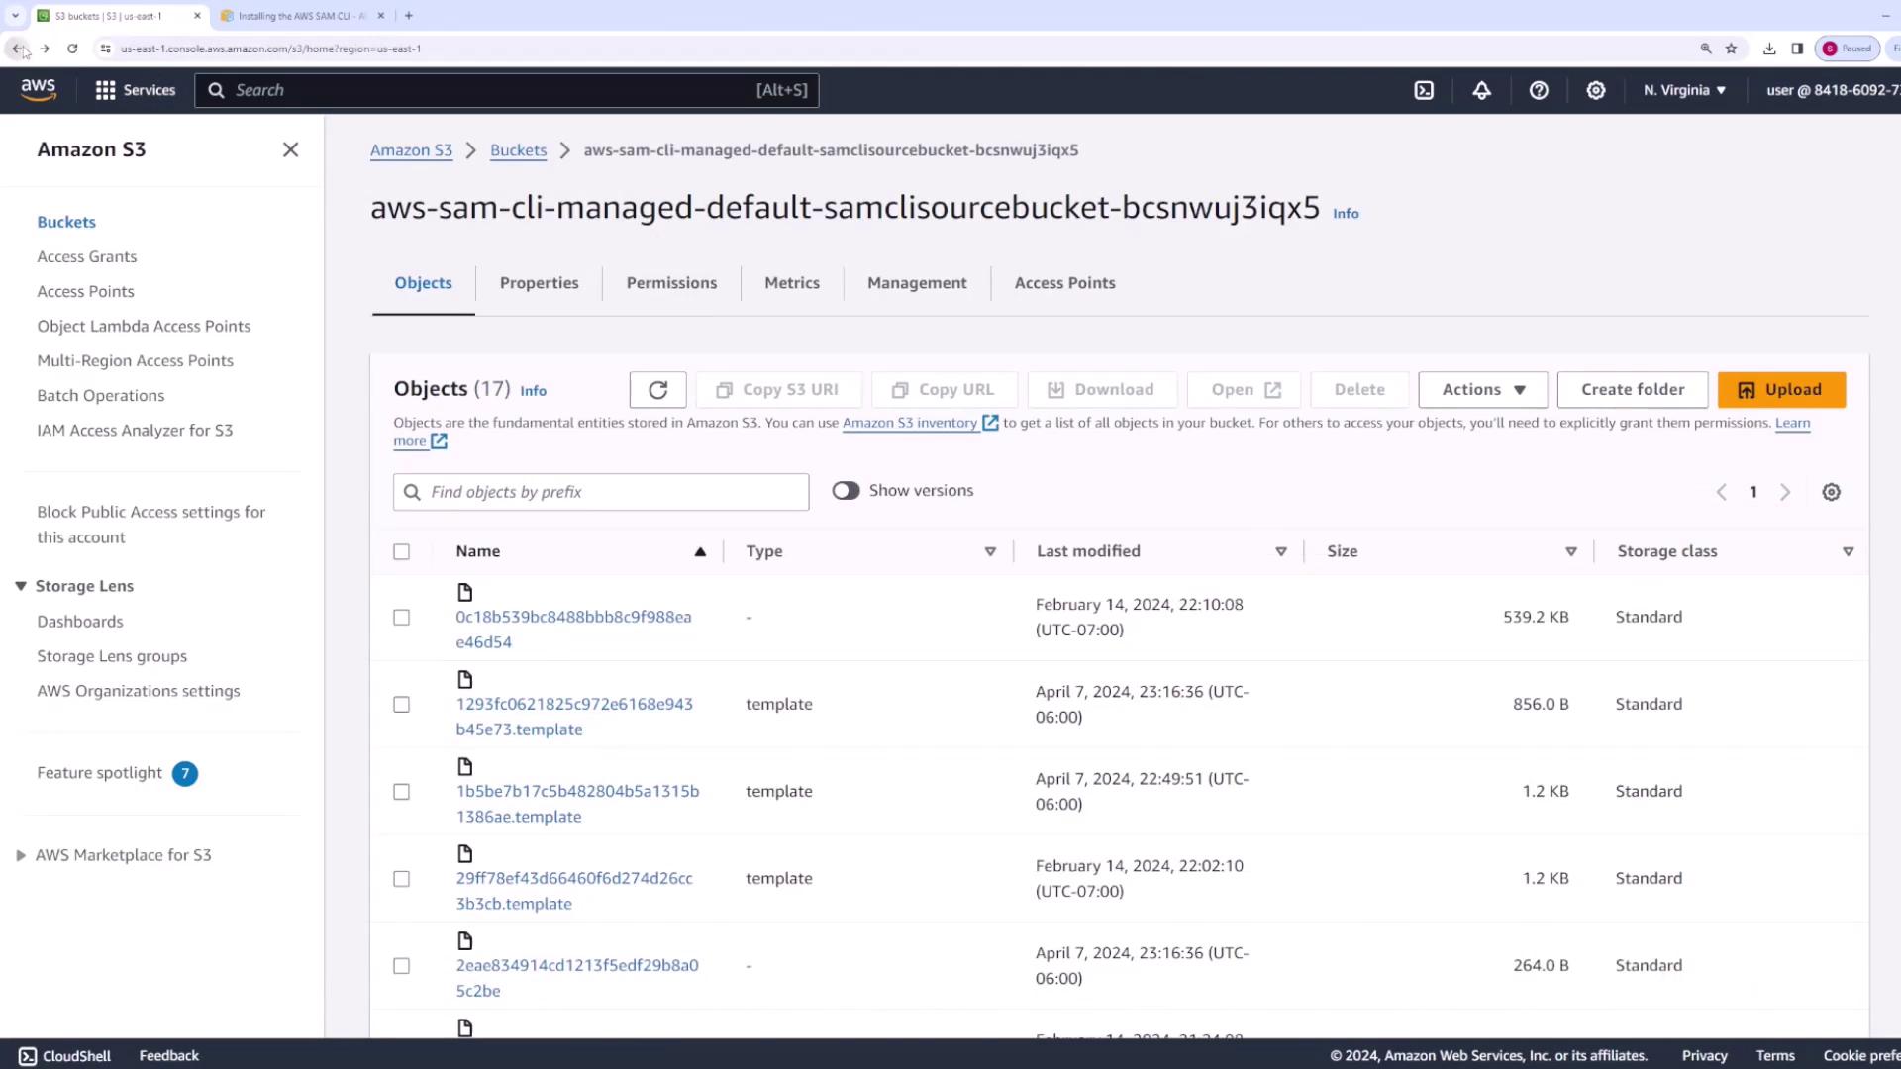Collapse the Storage Lens section
The height and width of the screenshot is (1069, 1901).
coord(21,586)
